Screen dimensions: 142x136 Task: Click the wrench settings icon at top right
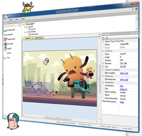click(x=133, y=9)
